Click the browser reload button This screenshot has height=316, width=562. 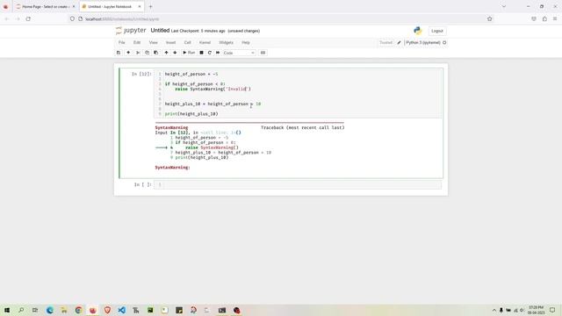[28, 18]
